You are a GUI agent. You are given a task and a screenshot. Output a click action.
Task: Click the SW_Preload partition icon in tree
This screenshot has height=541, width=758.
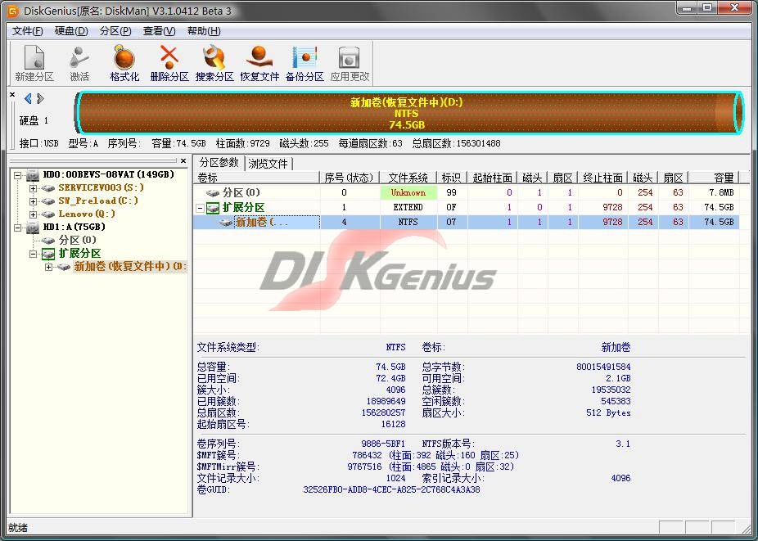click(x=47, y=201)
